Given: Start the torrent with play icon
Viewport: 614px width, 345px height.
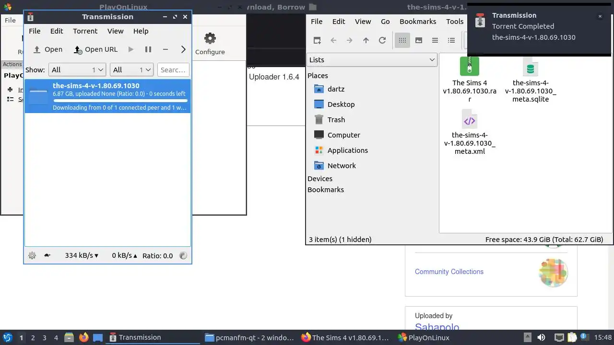Looking at the screenshot, I should (130, 49).
